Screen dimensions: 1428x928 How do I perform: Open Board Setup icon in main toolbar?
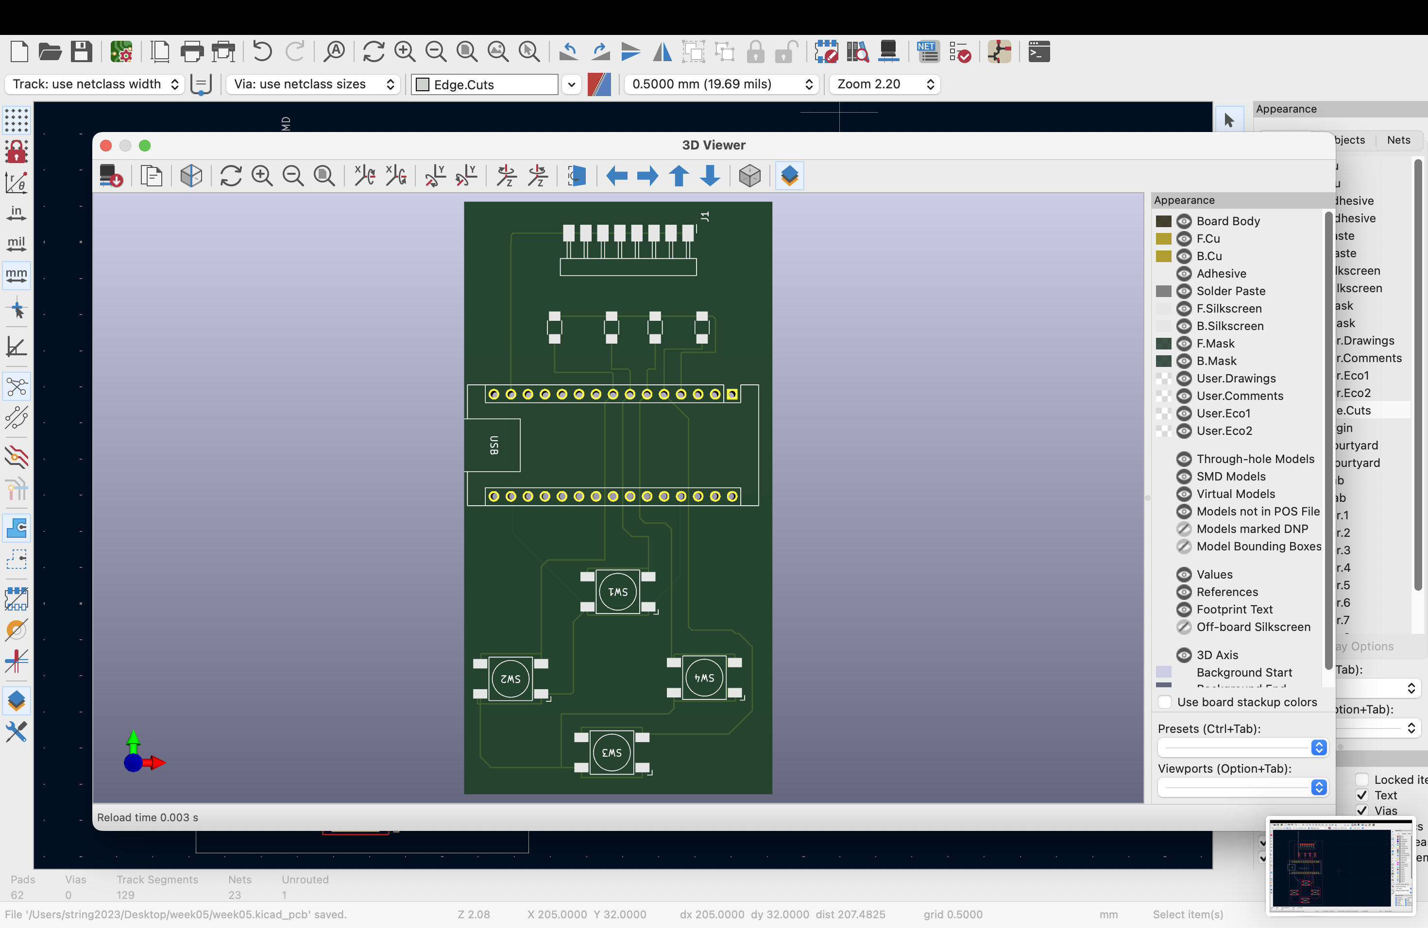click(121, 51)
